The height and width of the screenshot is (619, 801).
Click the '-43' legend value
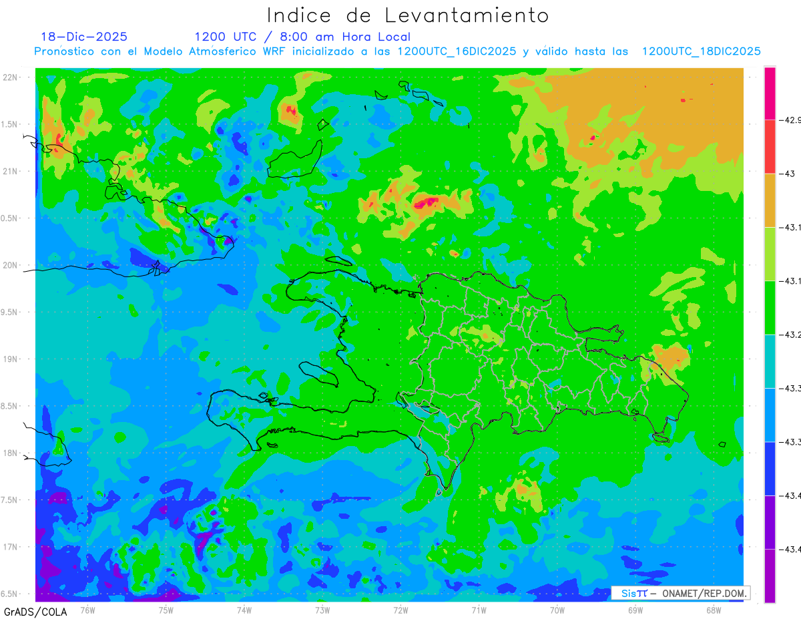point(788,174)
